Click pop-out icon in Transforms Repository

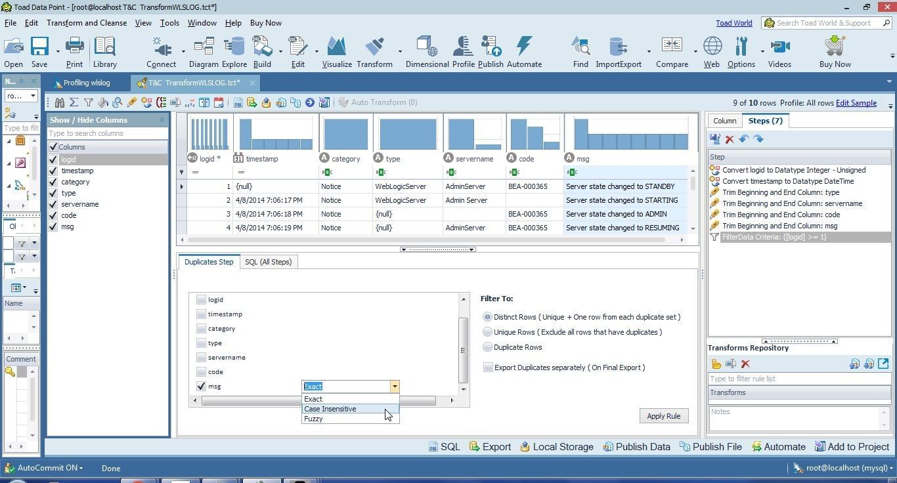(883, 364)
